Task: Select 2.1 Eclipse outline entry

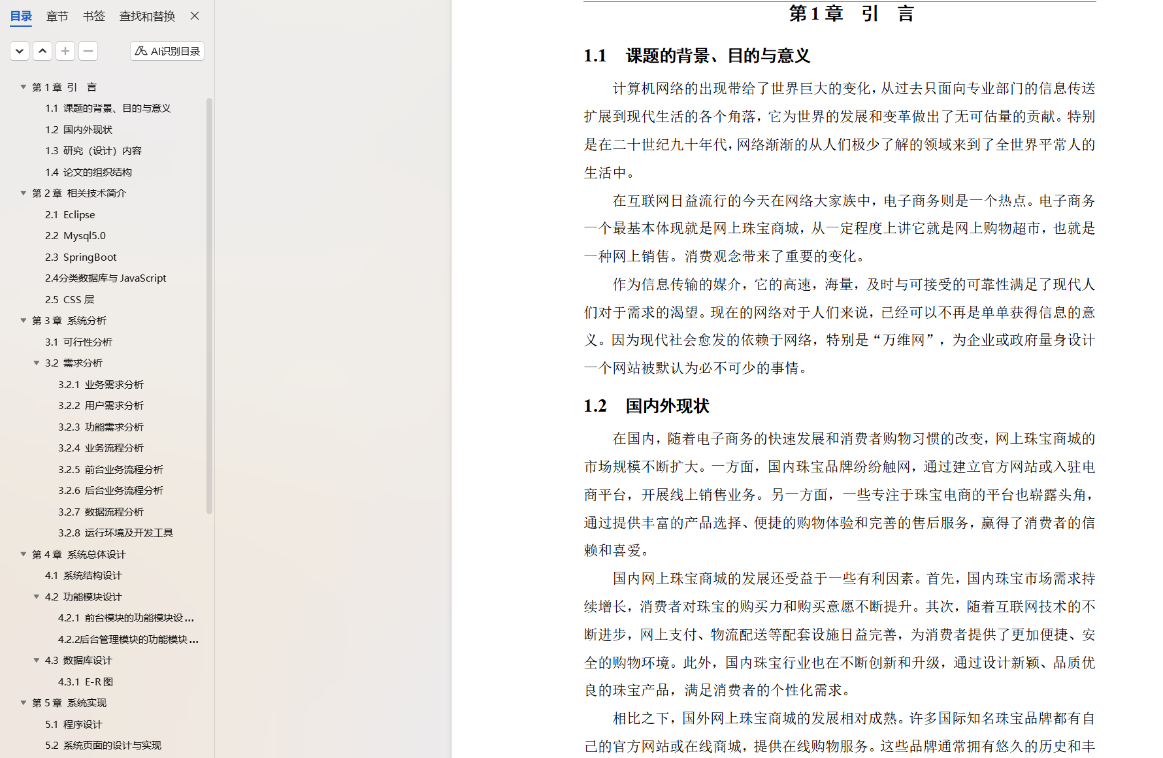Action: (x=70, y=215)
